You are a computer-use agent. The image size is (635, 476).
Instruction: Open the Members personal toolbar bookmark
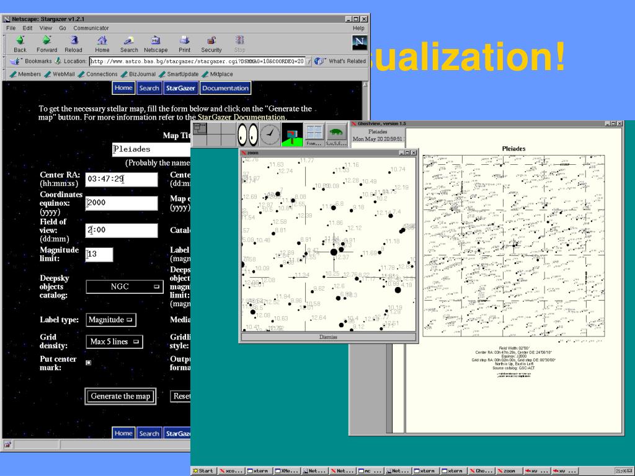pyautogui.click(x=25, y=74)
